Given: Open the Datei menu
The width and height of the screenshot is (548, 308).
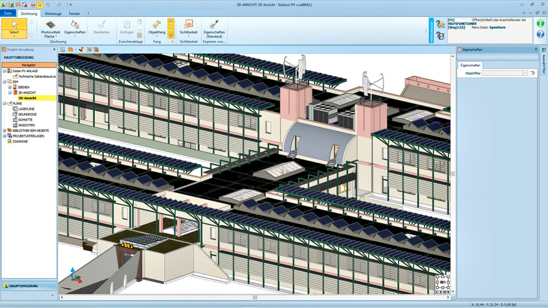Looking at the screenshot, I should 8,13.
